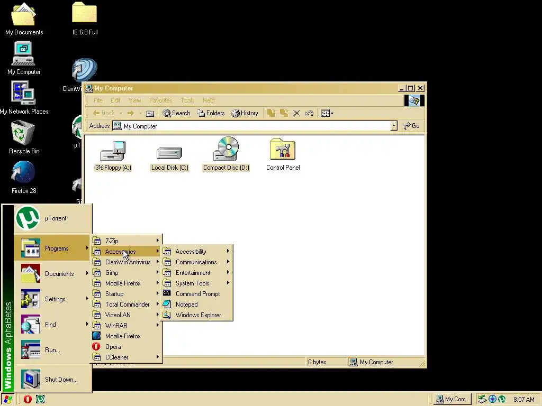Open the Control Panel folder icon
This screenshot has height=406, width=542.
[x=283, y=154]
